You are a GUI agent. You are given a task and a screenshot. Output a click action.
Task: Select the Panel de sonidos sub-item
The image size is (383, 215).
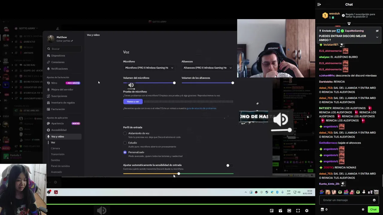60,166
